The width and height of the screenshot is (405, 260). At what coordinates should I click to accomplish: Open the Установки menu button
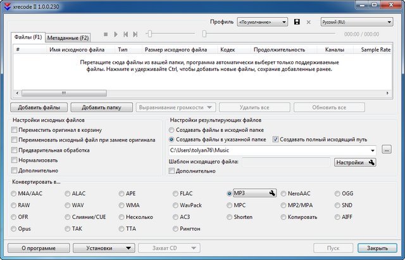click(109, 248)
